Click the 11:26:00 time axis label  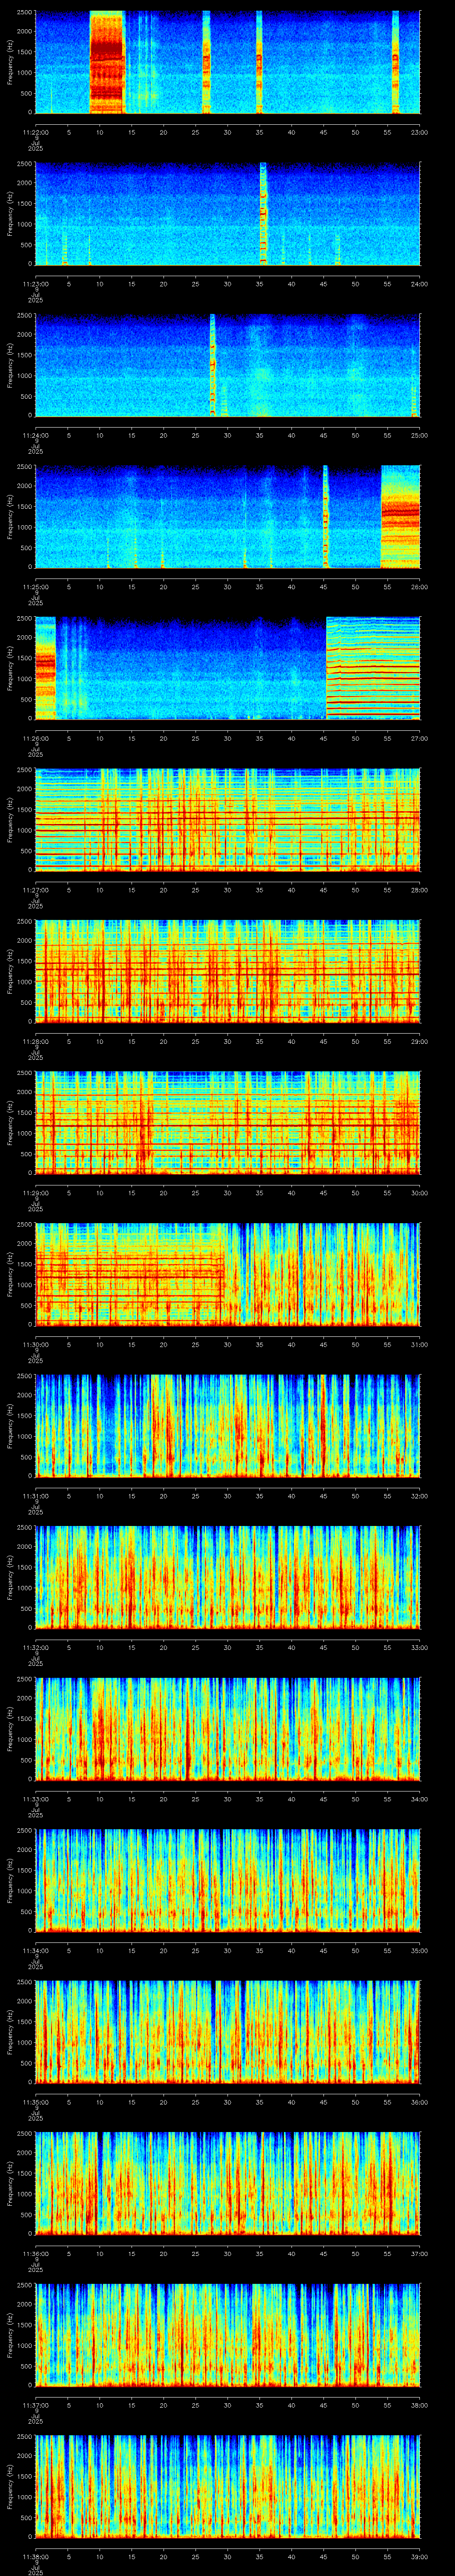[x=34, y=738]
